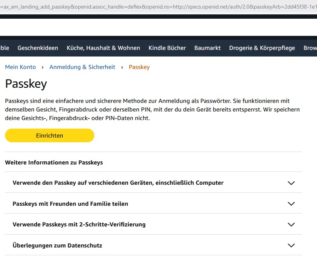This screenshot has height=265, width=317.
Task: Click the Einrichten button
Action: [x=49, y=135]
